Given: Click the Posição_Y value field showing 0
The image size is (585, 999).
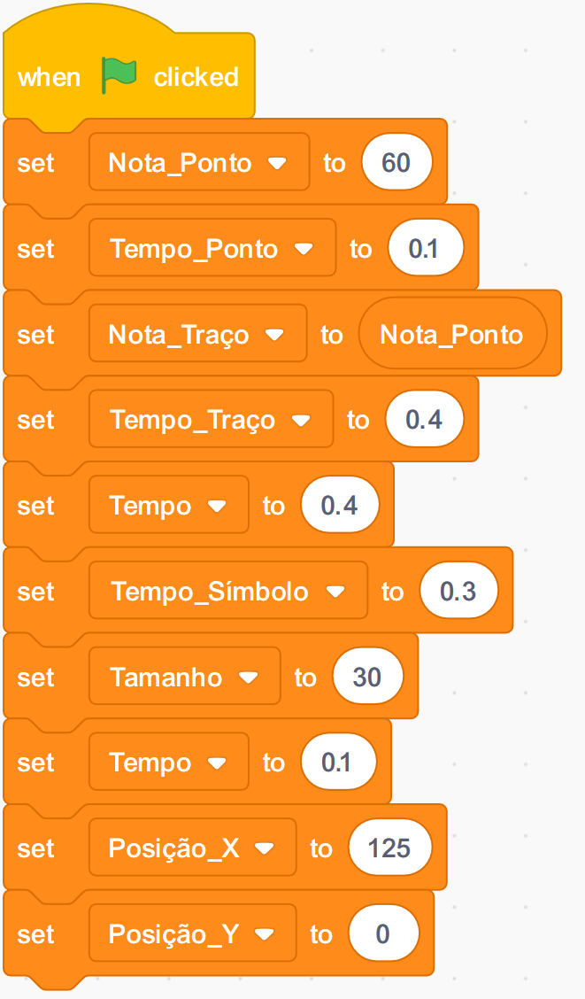Looking at the screenshot, I should tap(382, 934).
